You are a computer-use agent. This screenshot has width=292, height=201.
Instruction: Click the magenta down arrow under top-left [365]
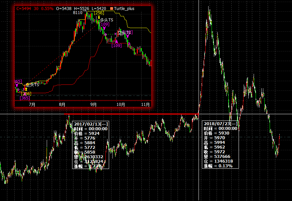pyautogui.click(x=17, y=85)
